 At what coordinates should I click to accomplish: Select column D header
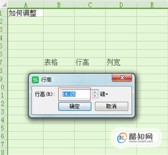tap(121, 5)
